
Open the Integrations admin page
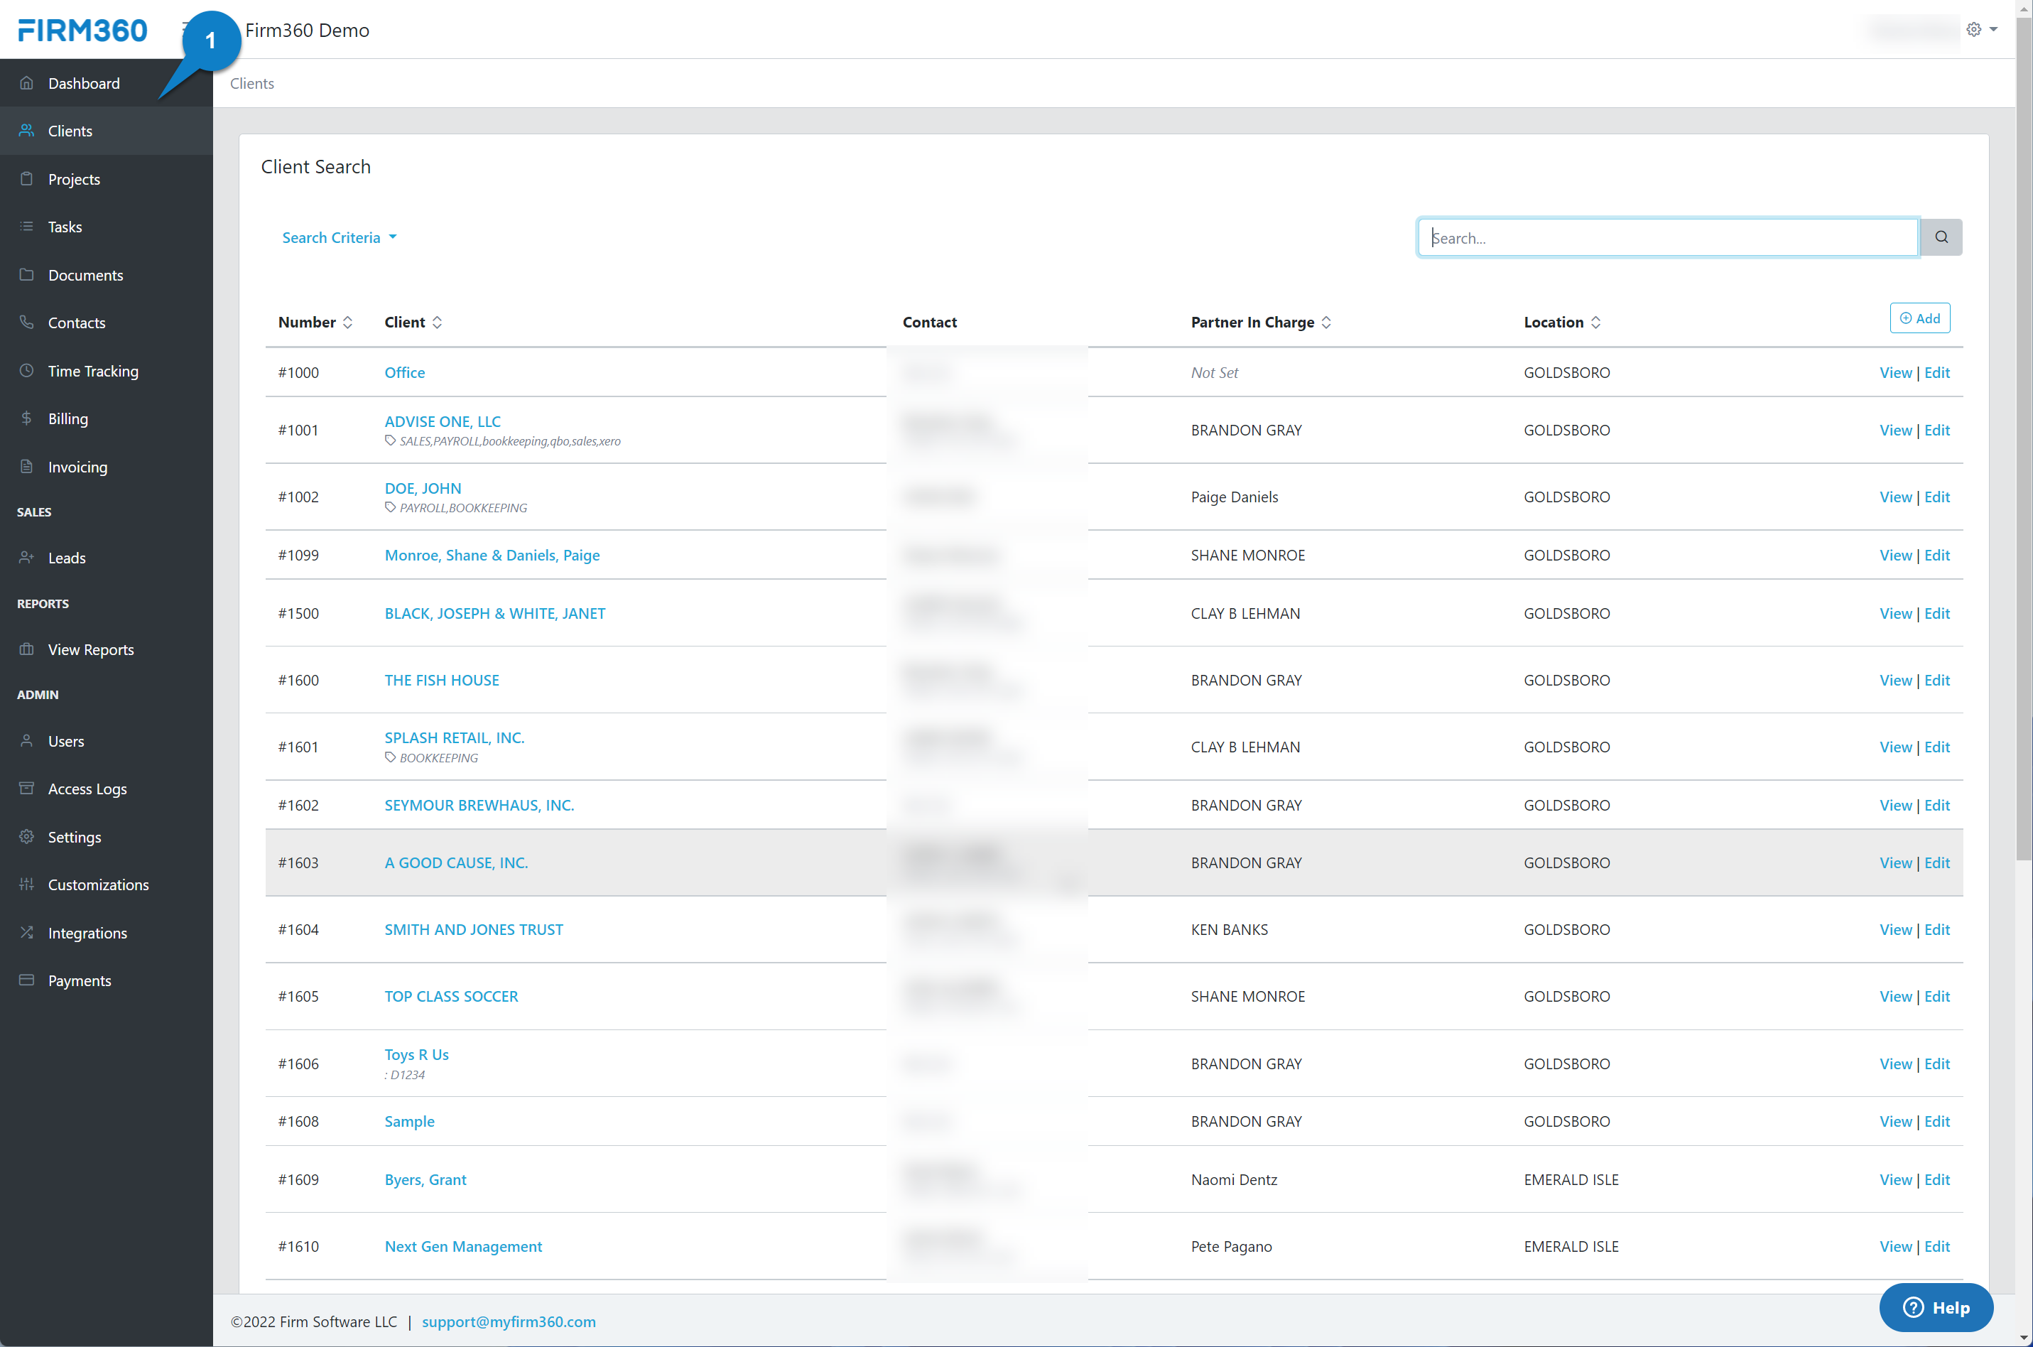point(87,932)
